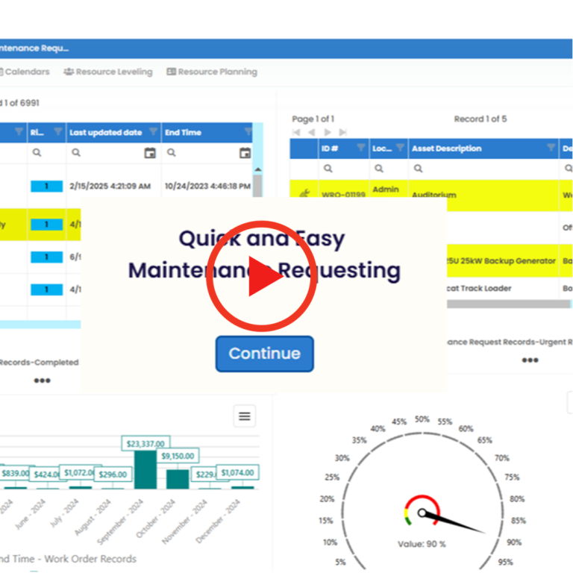Click the September 2024 bar in chart
This screenshot has height=573, width=573.
pos(145,470)
